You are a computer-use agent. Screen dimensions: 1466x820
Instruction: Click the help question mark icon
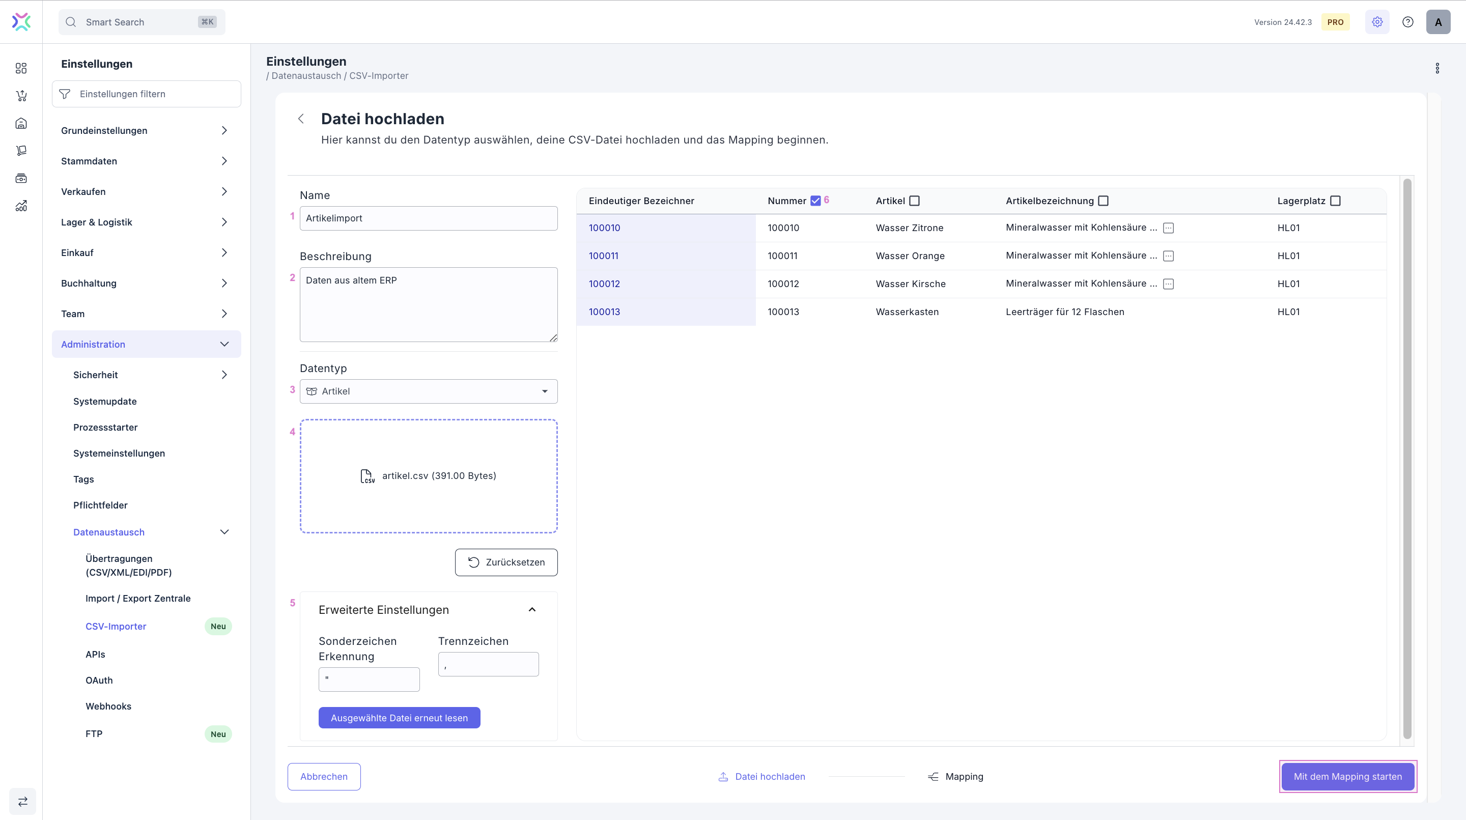[x=1407, y=22]
